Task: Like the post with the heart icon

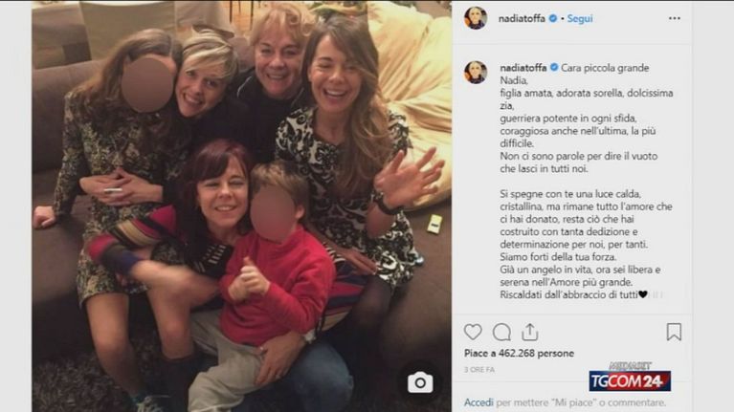Action: pos(473,332)
